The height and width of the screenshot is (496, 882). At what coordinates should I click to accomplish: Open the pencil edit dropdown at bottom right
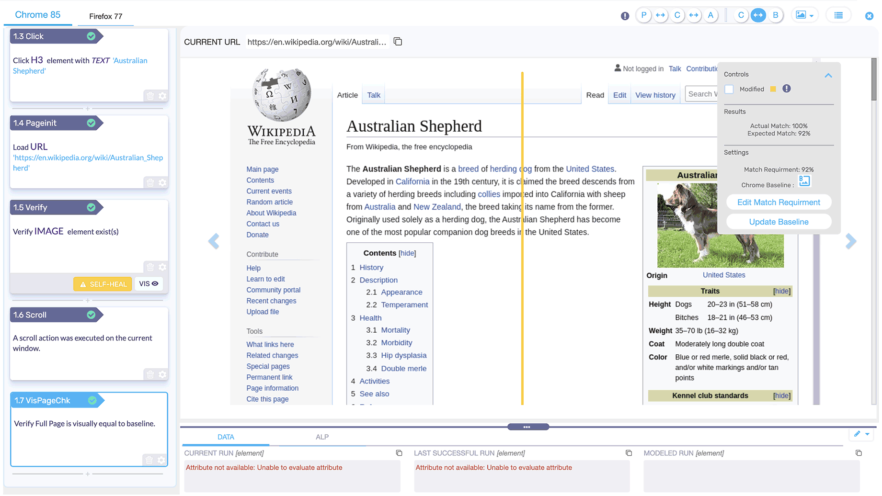861,434
